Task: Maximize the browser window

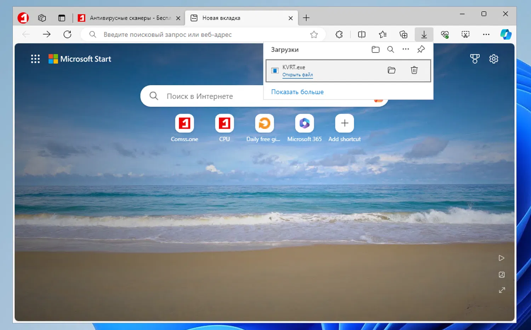Action: pos(484,14)
